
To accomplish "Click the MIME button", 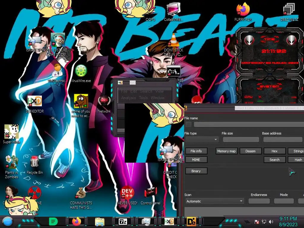I will [196, 160].
